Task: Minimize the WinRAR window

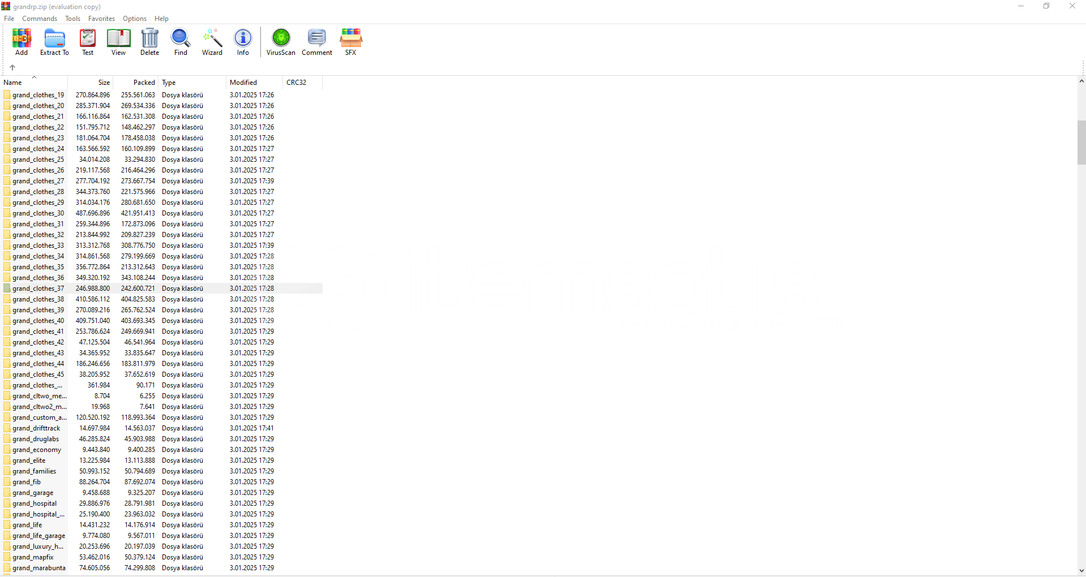Action: (1021, 6)
